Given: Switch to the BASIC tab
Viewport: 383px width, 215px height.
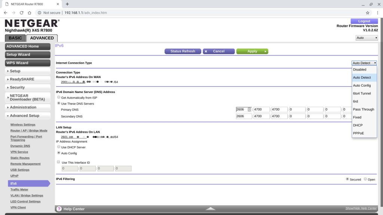Looking at the screenshot, I should coord(15,38).
